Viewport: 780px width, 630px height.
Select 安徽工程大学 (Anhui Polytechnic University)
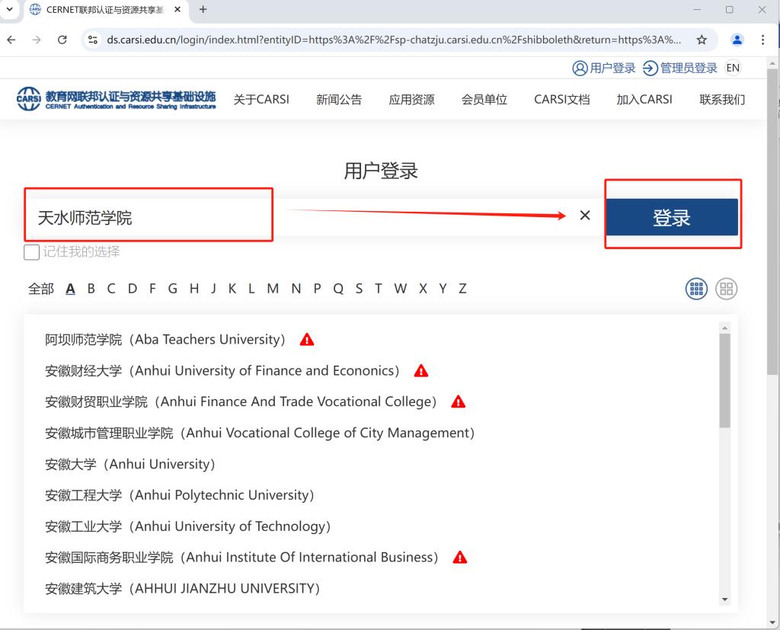[180, 495]
